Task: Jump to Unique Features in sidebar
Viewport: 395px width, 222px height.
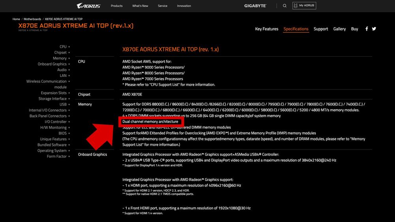Action: coord(53,139)
